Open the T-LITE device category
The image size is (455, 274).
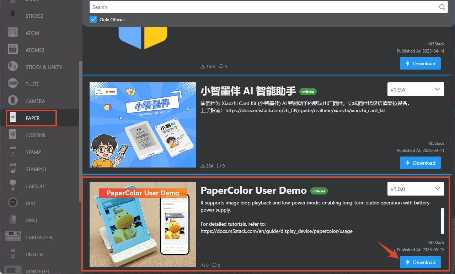click(x=32, y=84)
